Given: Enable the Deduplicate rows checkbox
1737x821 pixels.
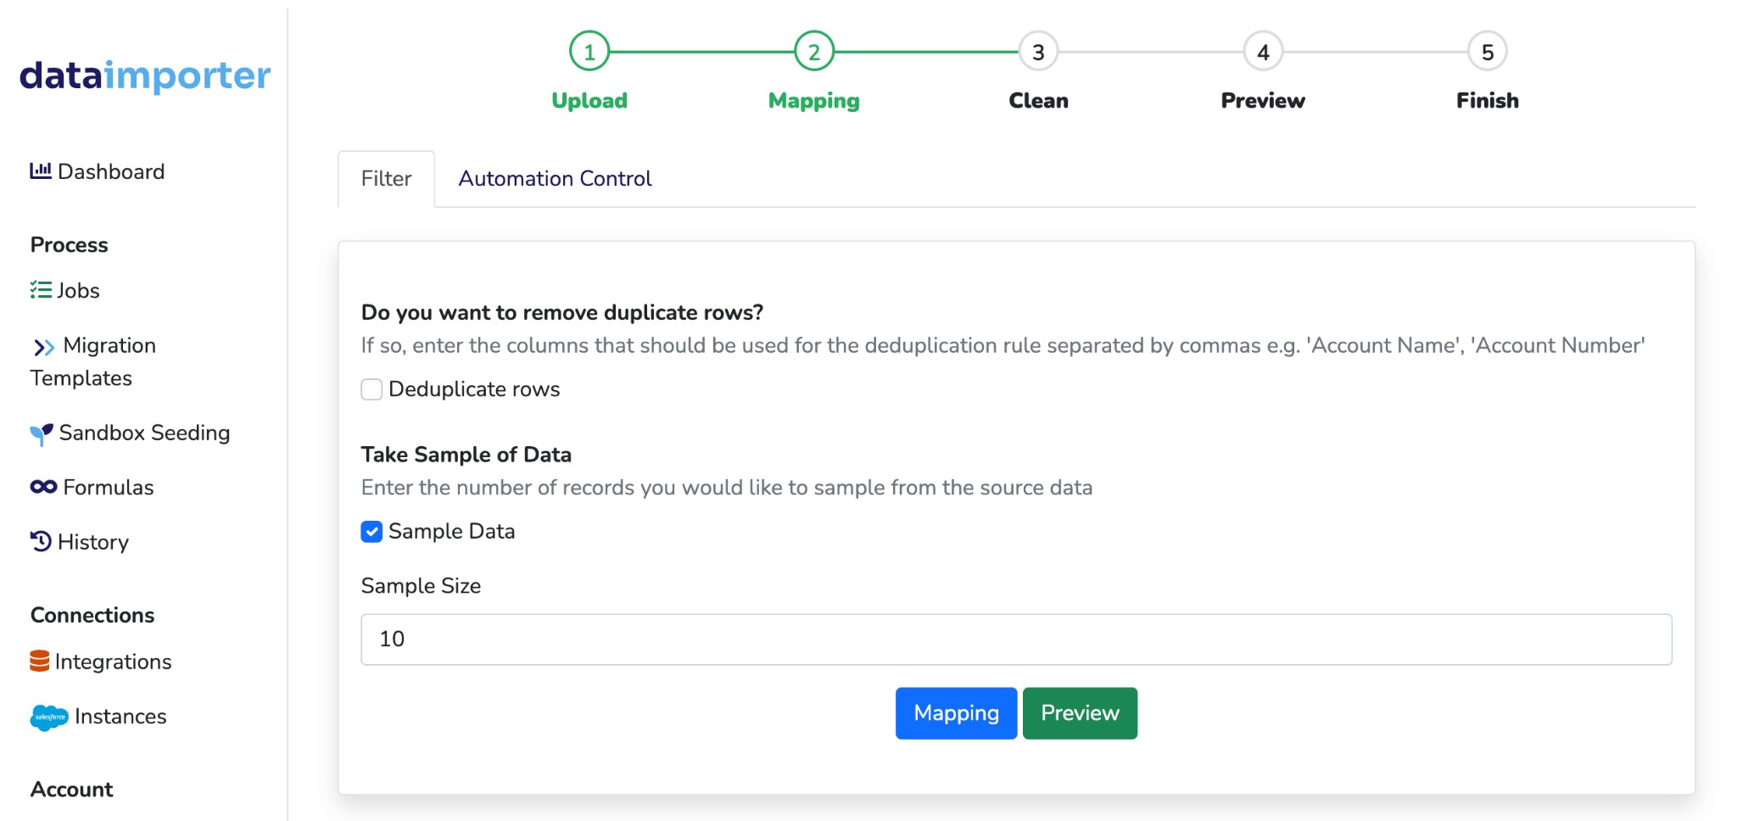Looking at the screenshot, I should (371, 388).
